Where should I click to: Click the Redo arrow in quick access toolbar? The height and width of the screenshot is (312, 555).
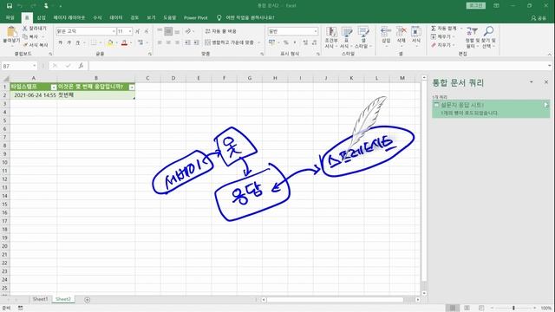(33, 6)
